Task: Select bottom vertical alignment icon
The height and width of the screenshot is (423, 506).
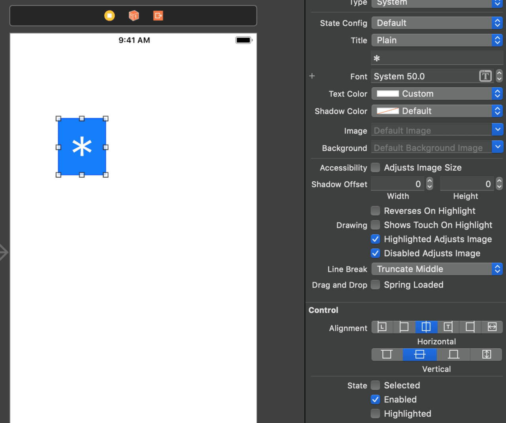Action: (x=453, y=354)
